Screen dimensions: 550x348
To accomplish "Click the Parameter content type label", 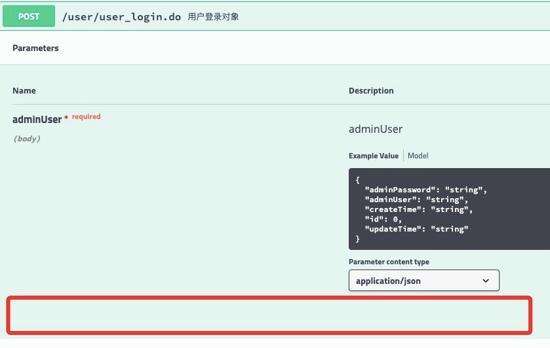I will [x=389, y=262].
